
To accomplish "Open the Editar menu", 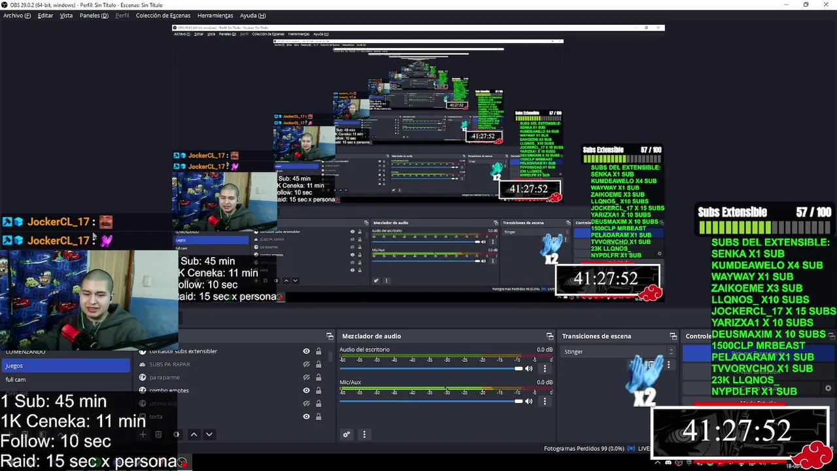I will point(45,15).
